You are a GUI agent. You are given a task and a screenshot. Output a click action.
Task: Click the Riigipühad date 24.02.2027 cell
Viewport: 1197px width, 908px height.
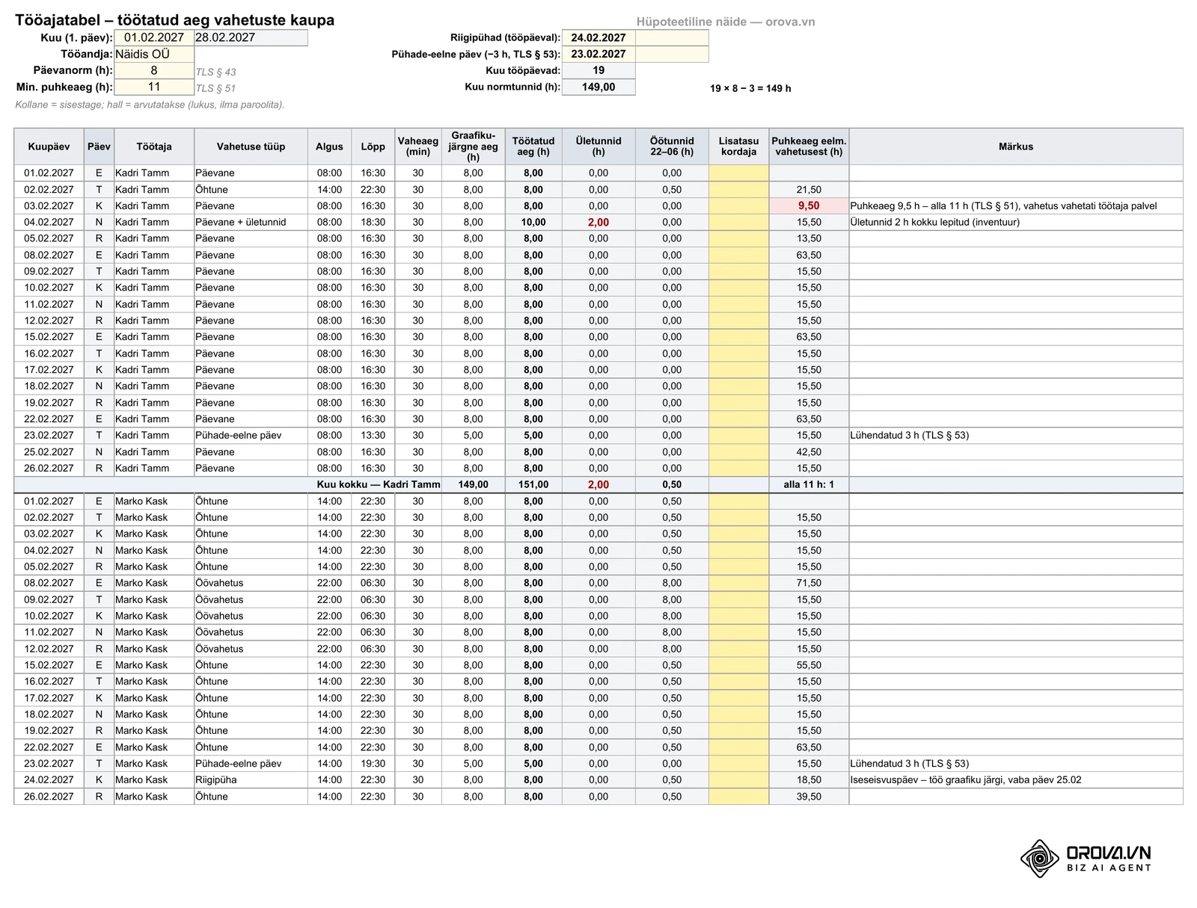pyautogui.click(x=598, y=37)
